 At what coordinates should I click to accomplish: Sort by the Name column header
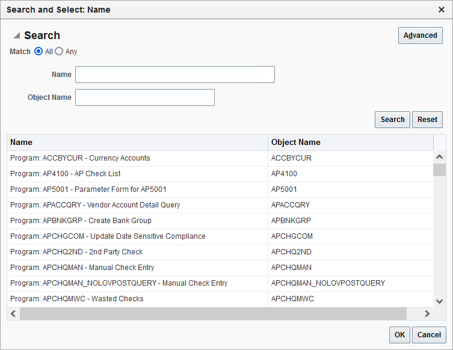(x=137, y=143)
